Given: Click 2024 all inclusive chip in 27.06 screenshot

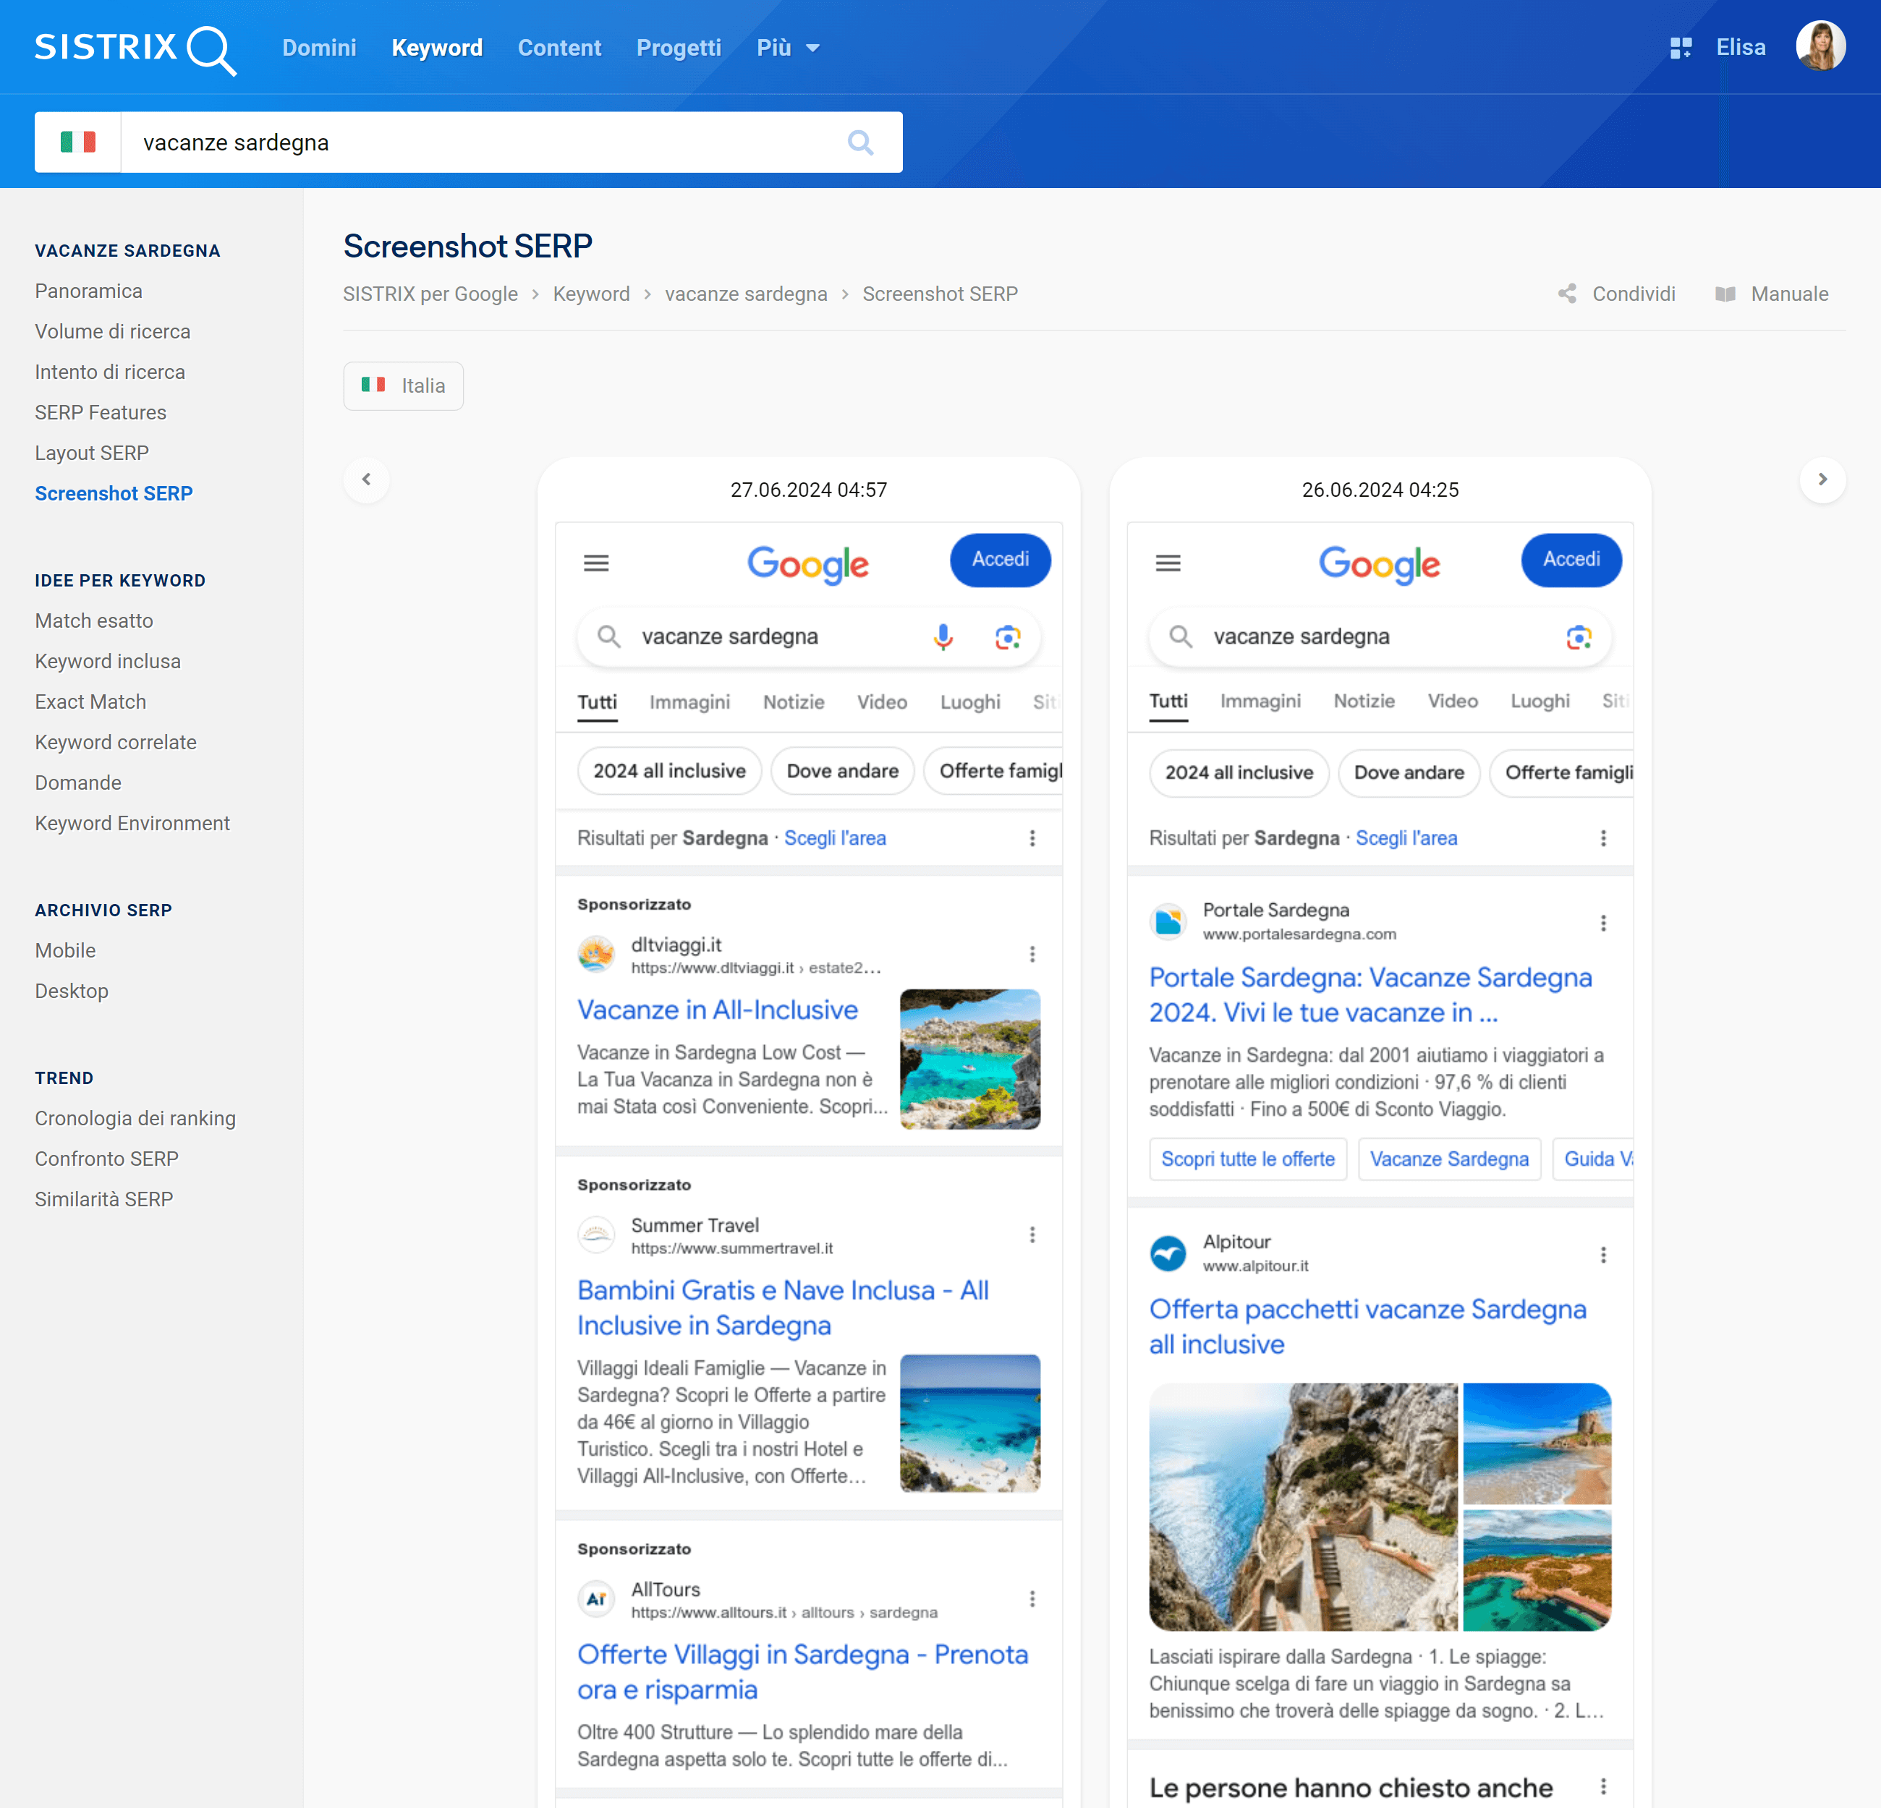Looking at the screenshot, I should [669, 771].
